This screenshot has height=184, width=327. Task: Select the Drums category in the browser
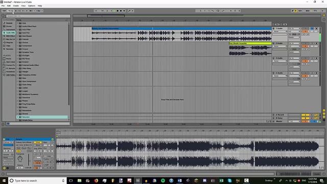coord(9,26)
